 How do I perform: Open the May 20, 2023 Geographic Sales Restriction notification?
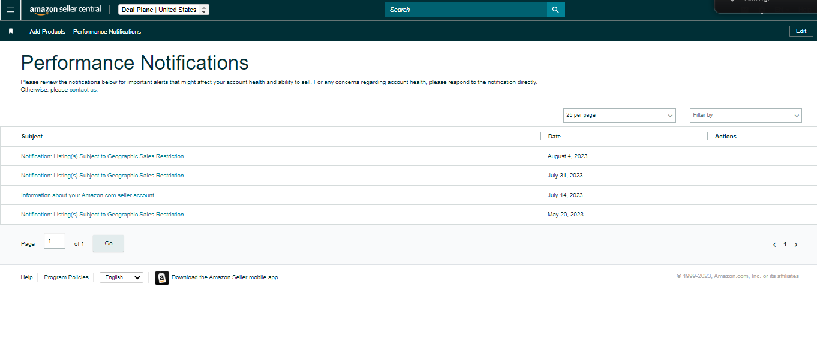[103, 215]
